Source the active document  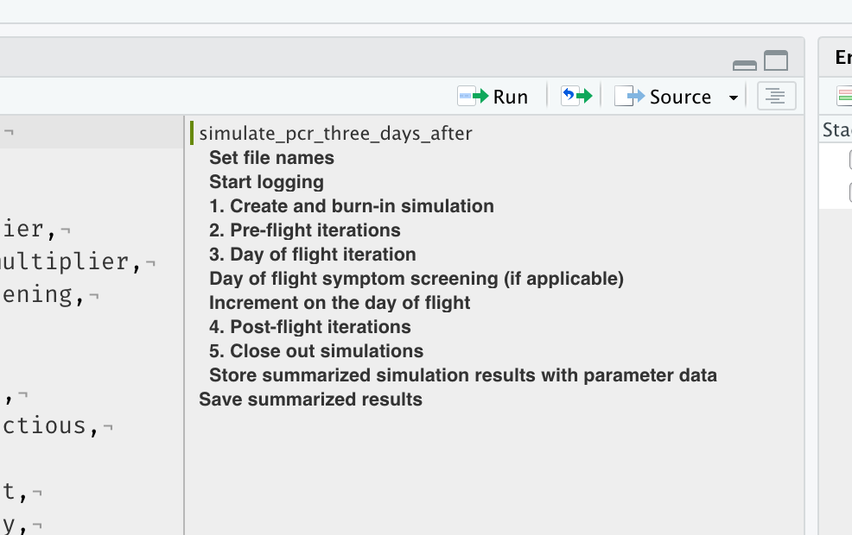coord(663,97)
